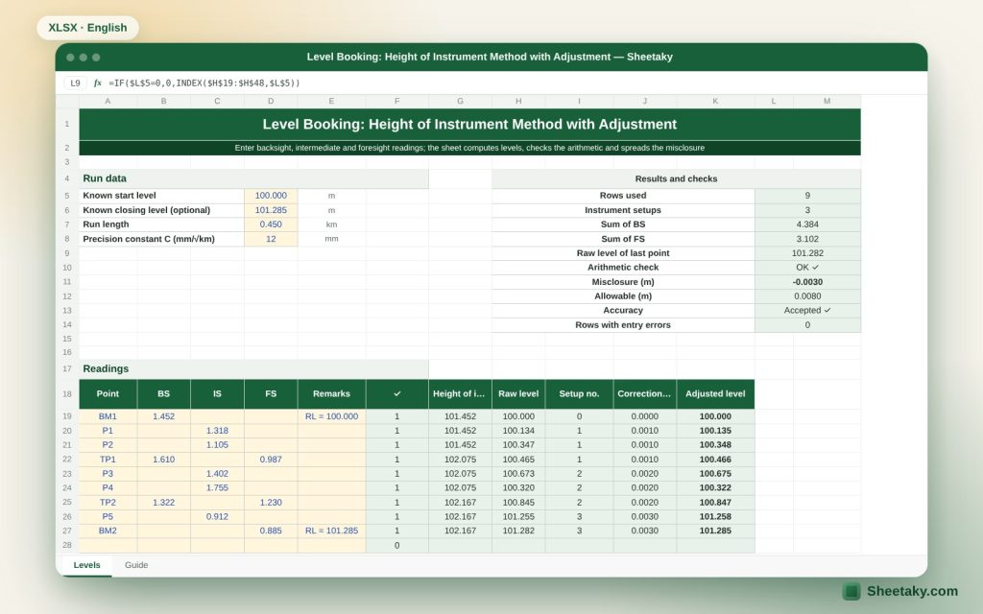Screen dimensions: 983x614
Task: Switch to the Guide sheet tab
Action: click(136, 565)
